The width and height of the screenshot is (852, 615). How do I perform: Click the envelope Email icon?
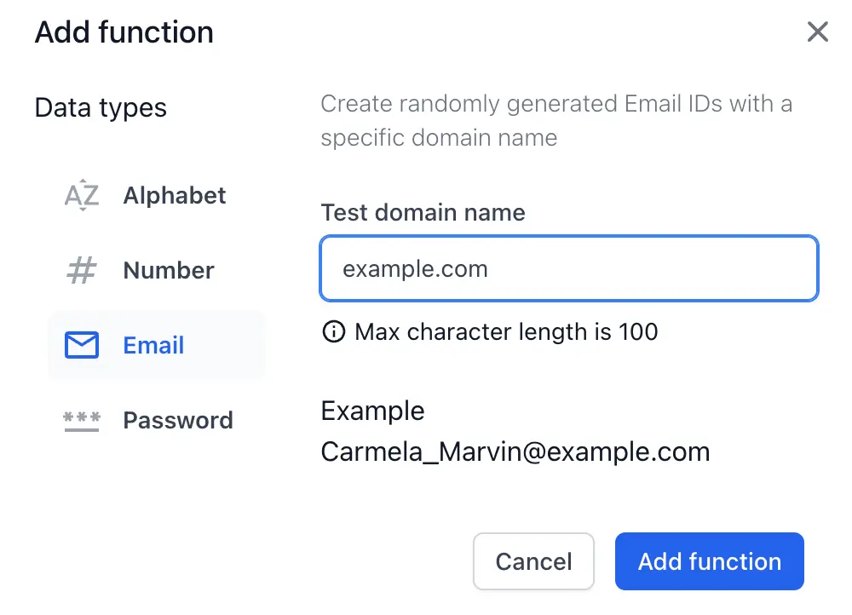(x=82, y=346)
